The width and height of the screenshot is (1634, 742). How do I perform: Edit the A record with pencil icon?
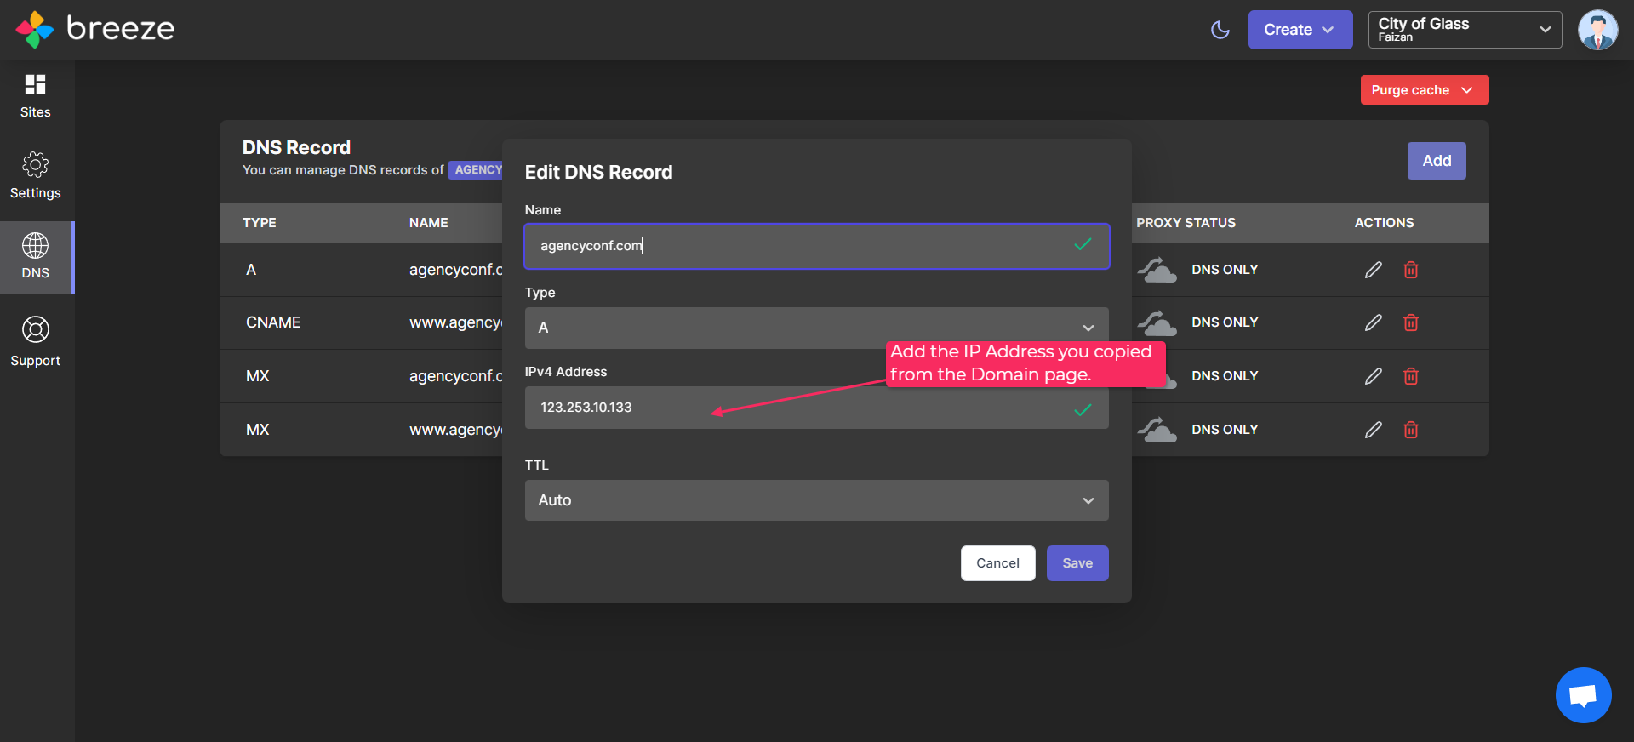tap(1373, 270)
